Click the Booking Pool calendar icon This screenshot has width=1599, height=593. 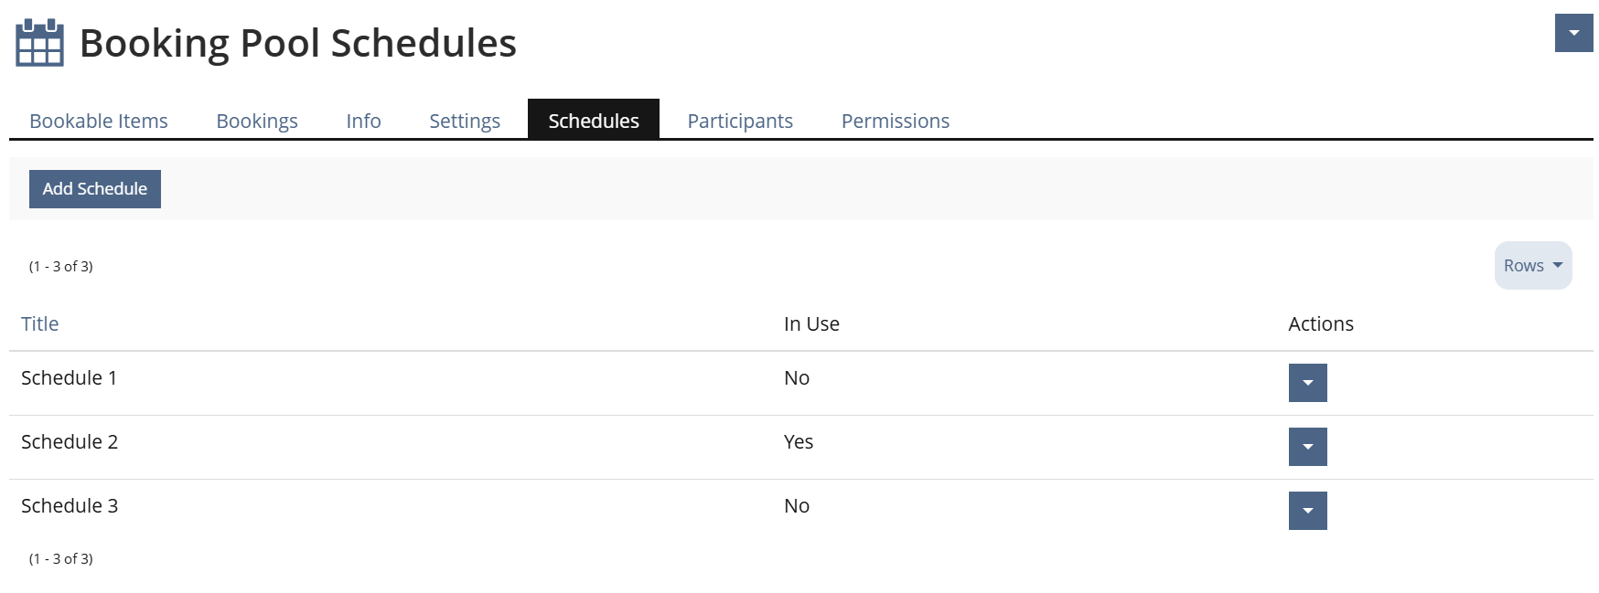[x=39, y=43]
